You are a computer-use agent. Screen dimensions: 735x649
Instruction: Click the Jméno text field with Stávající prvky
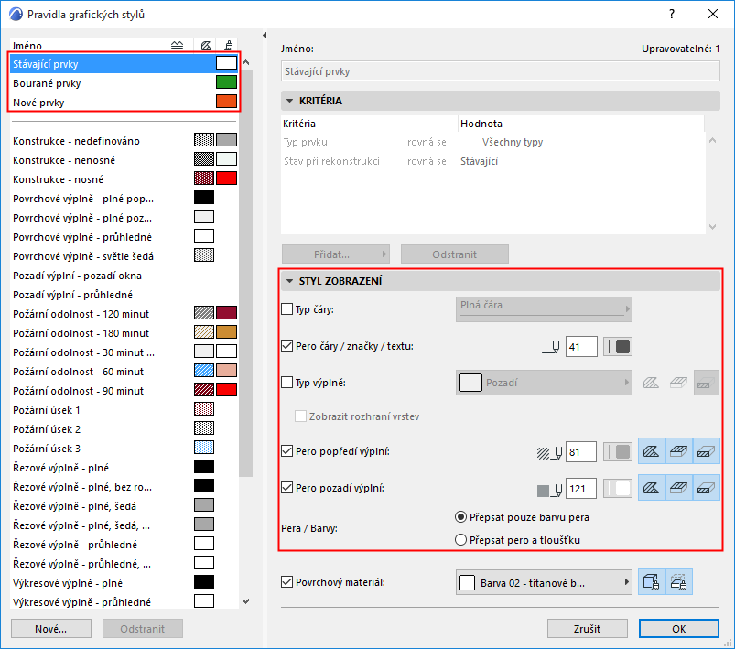point(500,71)
